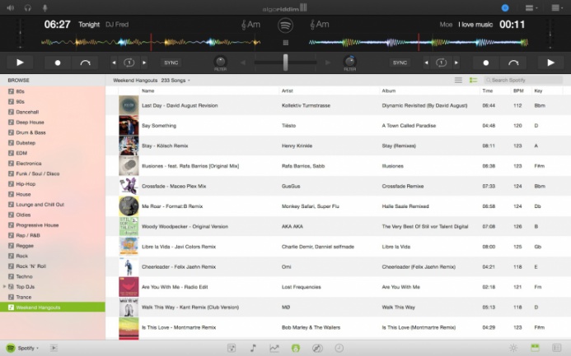Screen dimensions: 571x356
Task: Set cue point on right deck
Action: 486,62
